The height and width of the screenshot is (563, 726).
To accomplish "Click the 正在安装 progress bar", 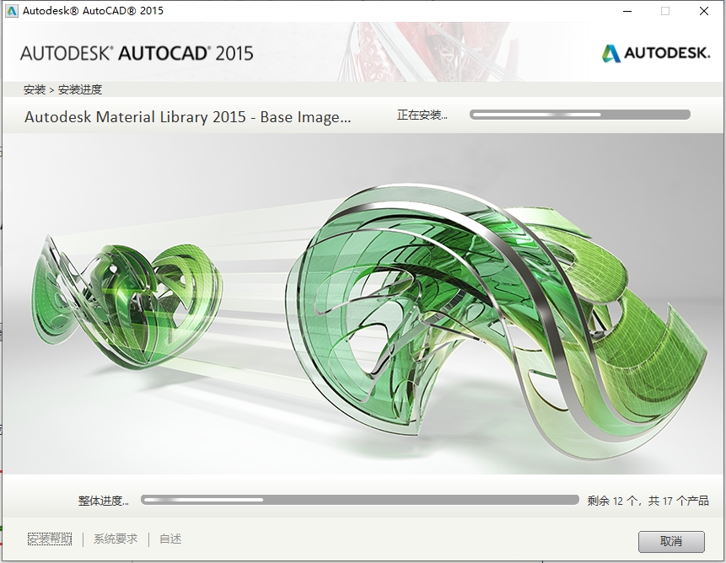I will point(580,113).
